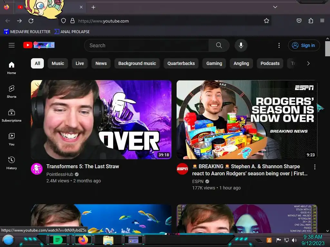Close the YouTube tab
The height and width of the screenshot is (247, 330).
click(81, 7)
